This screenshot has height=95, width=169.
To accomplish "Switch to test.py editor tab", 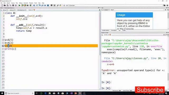I will pyautogui.click(x=4, y=10).
